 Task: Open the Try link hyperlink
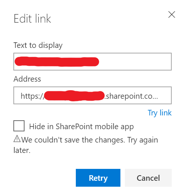pos(160,113)
